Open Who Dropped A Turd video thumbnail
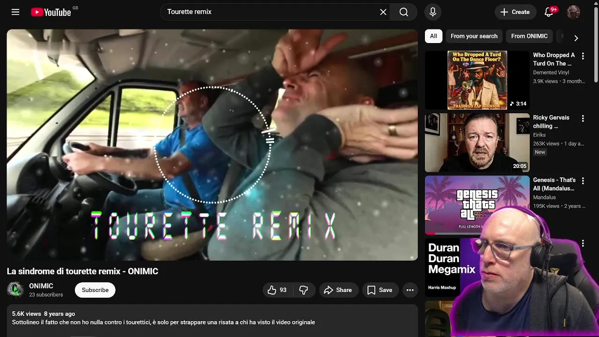Screen dimensions: 599x337 point(477,80)
